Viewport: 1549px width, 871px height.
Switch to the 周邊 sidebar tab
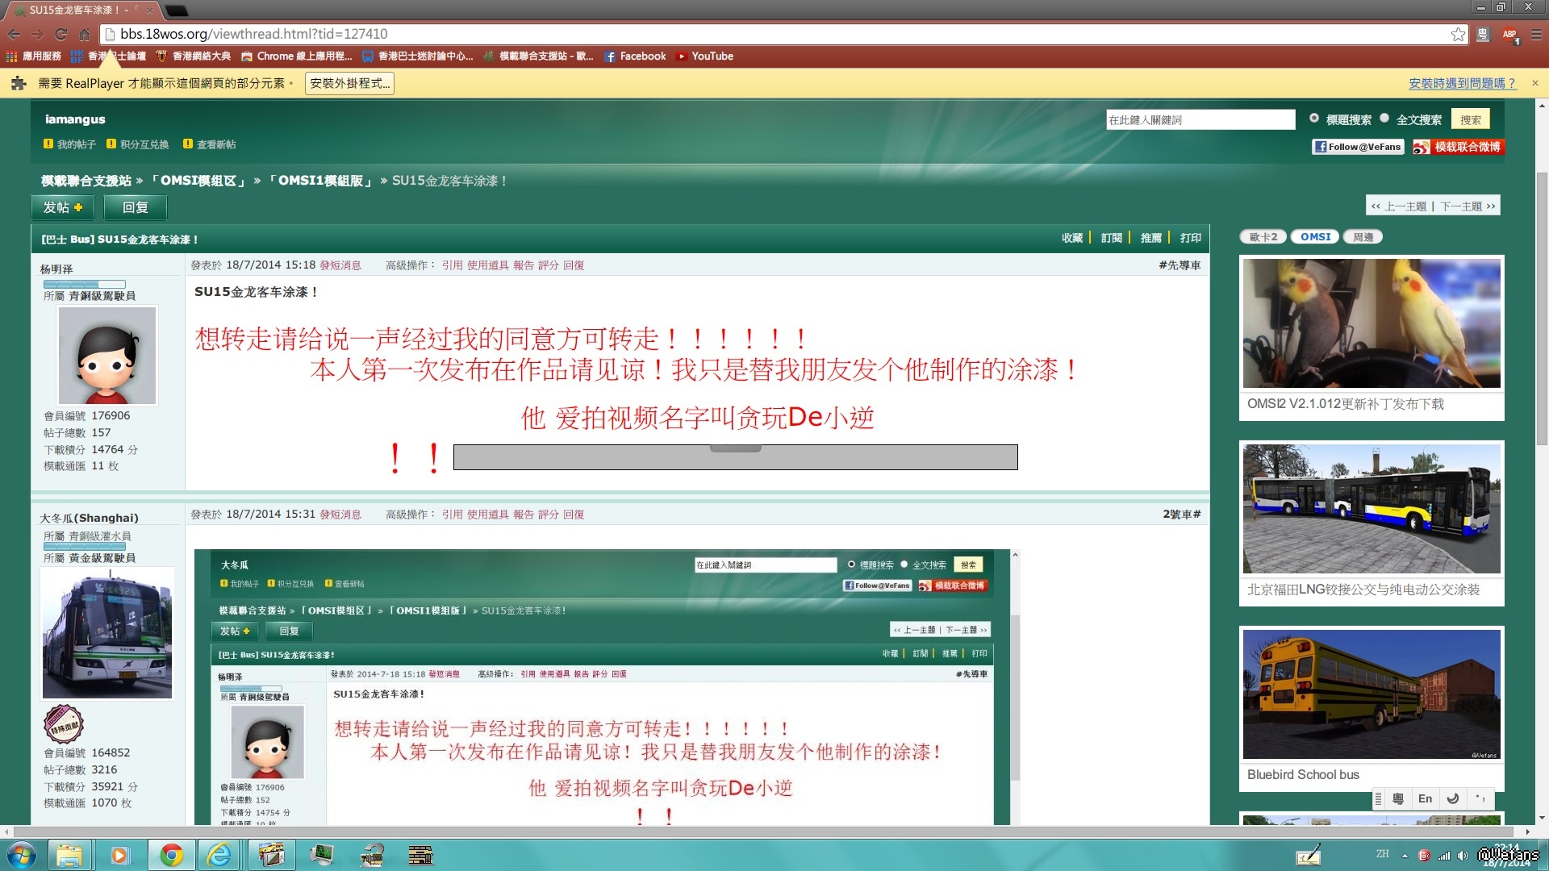(x=1363, y=237)
